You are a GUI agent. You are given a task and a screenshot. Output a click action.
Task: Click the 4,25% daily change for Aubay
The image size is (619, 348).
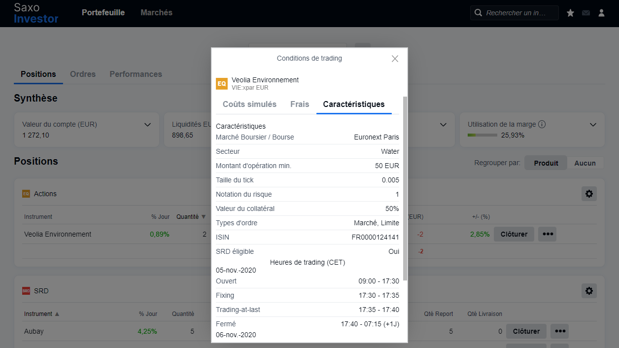pos(147,331)
